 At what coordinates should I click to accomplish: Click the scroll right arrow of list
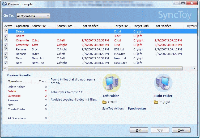tap(194, 68)
